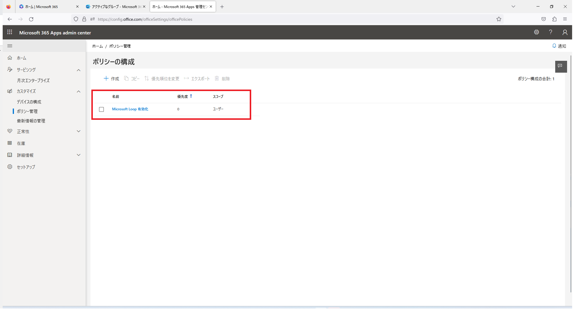Click the サービシング sidebar icon
The width and height of the screenshot is (573, 309).
[10, 69]
